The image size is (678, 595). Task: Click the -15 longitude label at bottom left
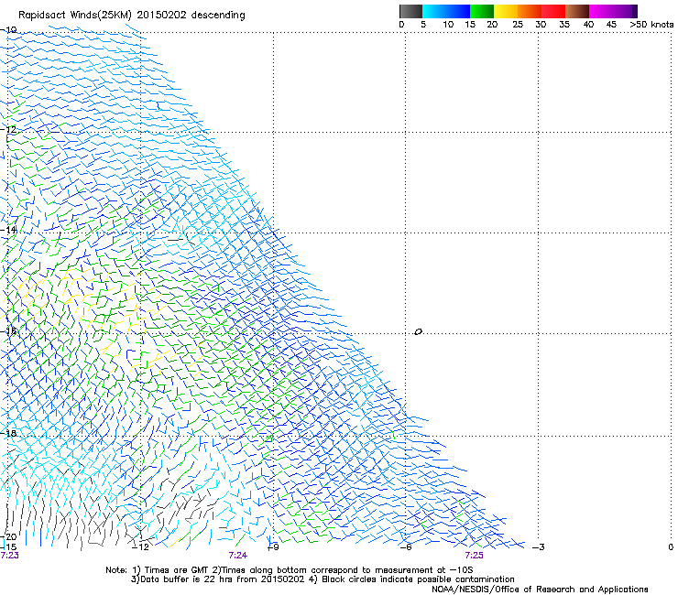tap(8, 547)
